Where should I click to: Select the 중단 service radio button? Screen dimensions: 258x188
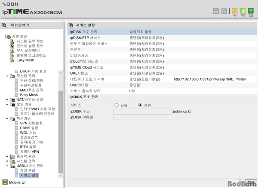140,105
